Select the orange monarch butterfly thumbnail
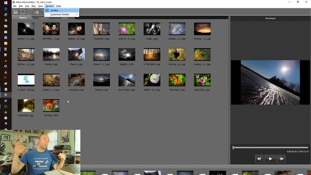 177,80
